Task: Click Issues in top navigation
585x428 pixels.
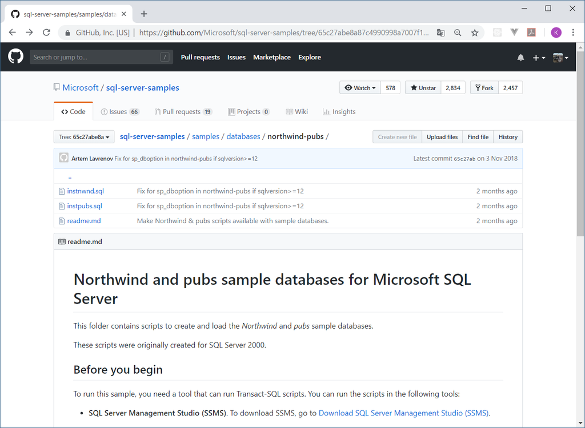Action: [x=237, y=57]
